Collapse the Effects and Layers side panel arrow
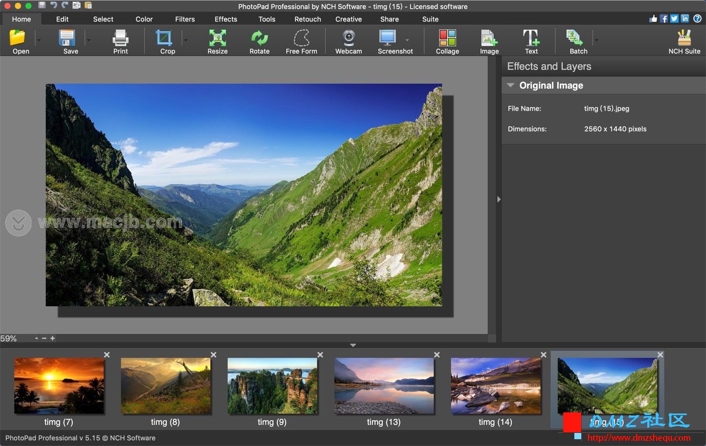706x446 pixels. click(x=499, y=199)
